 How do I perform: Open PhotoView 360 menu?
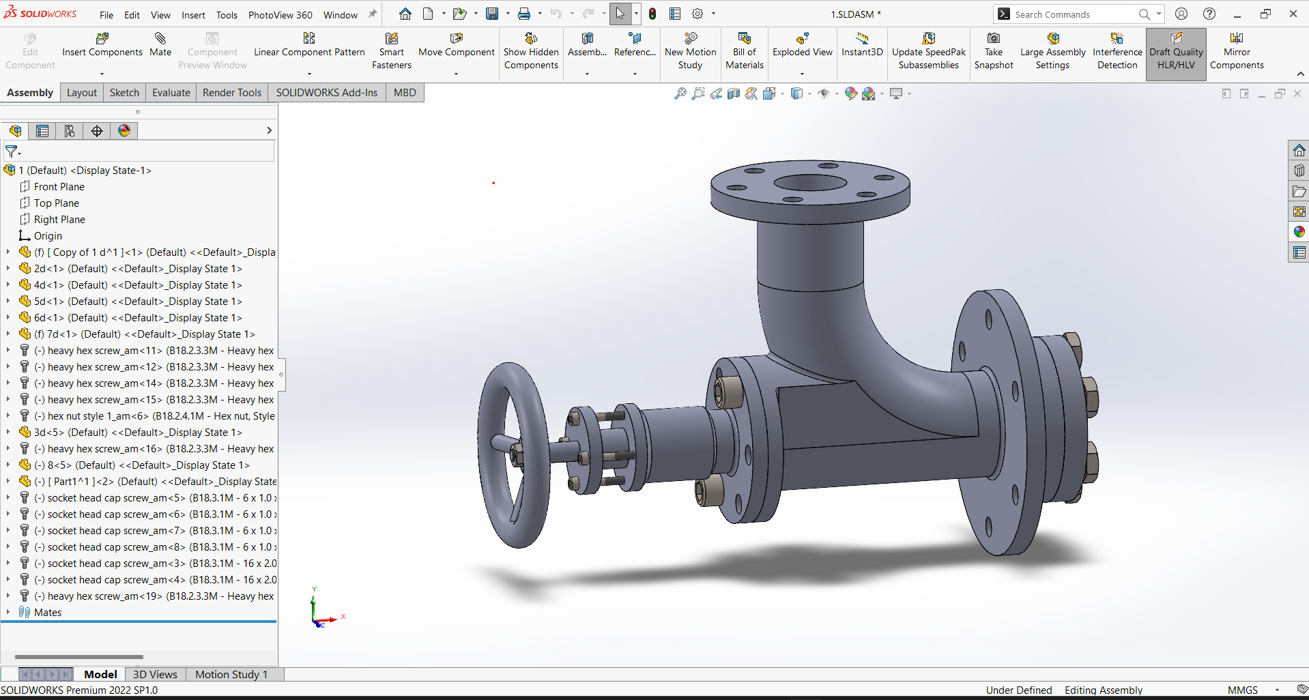coord(280,15)
